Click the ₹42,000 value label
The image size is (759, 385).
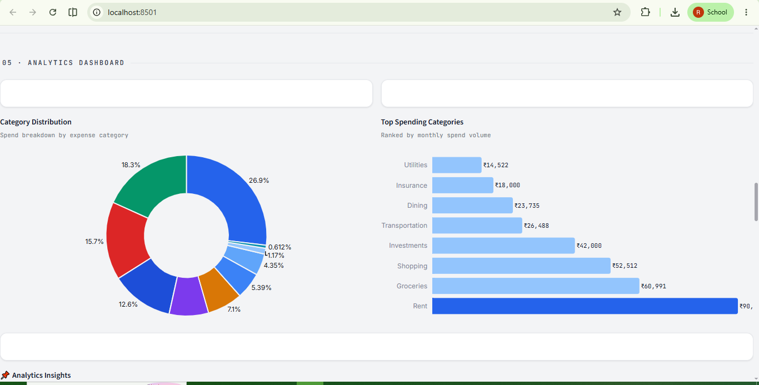click(589, 246)
